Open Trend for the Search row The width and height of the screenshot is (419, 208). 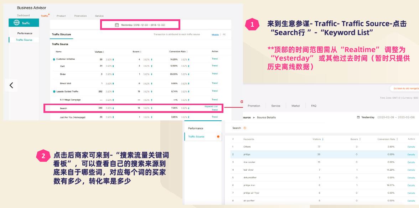214,110
